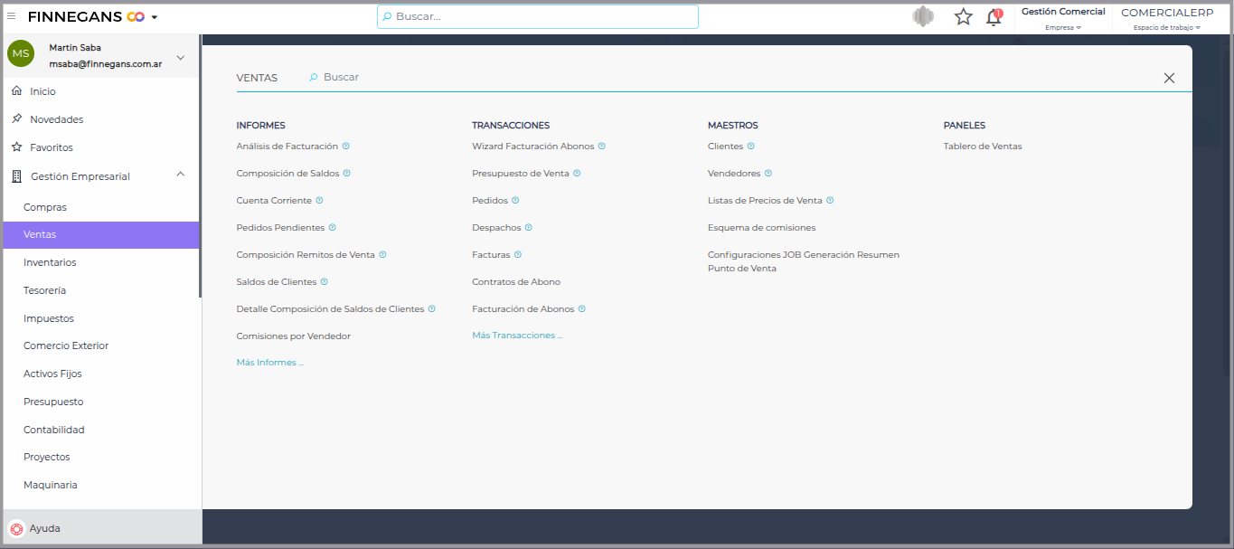The image size is (1234, 549).
Task: Click help icon next to Vendedores
Action: (768, 173)
